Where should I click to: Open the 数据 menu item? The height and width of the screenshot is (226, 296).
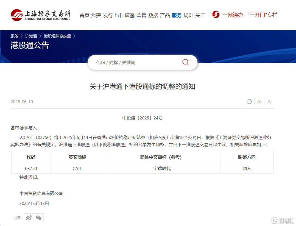point(153,15)
